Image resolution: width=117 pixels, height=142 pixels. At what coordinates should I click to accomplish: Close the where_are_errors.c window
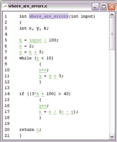(112, 6)
